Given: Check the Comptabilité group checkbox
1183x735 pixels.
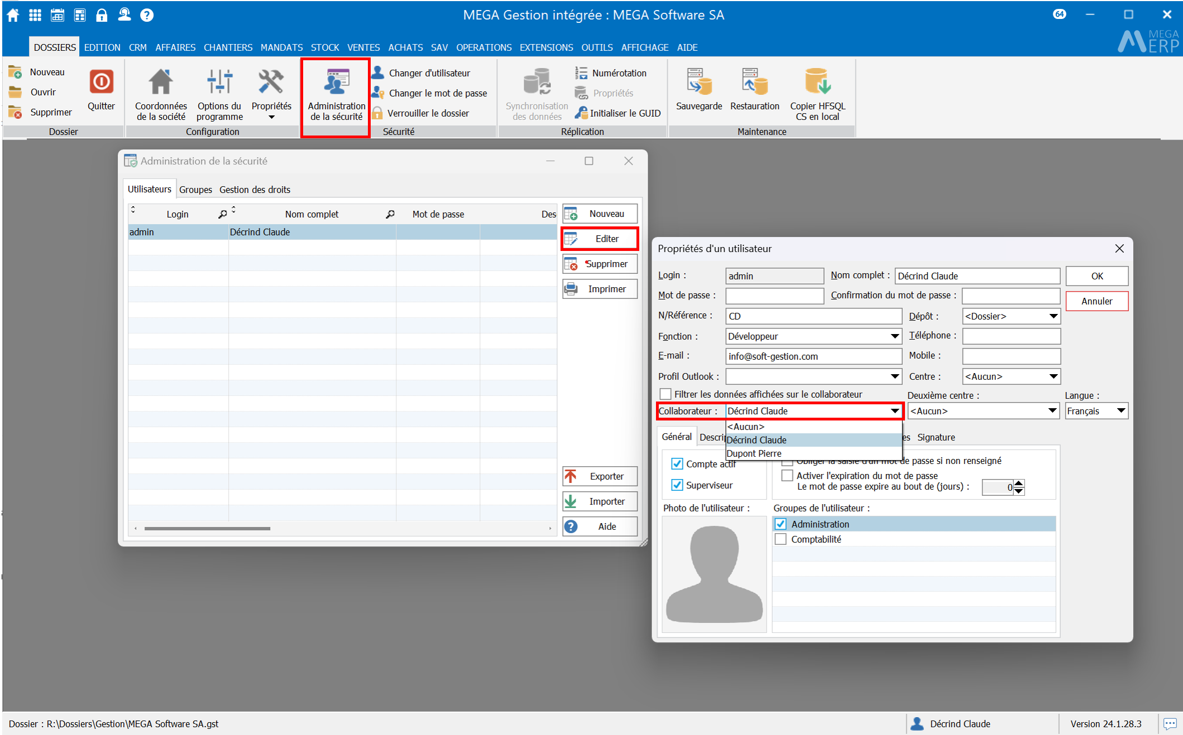Looking at the screenshot, I should (781, 539).
